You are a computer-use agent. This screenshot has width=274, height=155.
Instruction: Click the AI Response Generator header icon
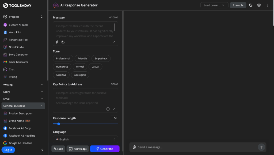pyautogui.click(x=56, y=5)
